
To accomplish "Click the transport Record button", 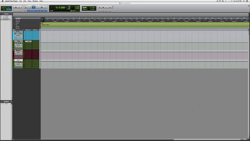I will tap(110, 7).
